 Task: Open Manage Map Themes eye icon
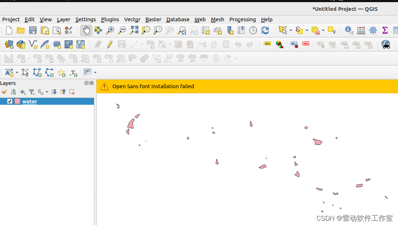23,92
